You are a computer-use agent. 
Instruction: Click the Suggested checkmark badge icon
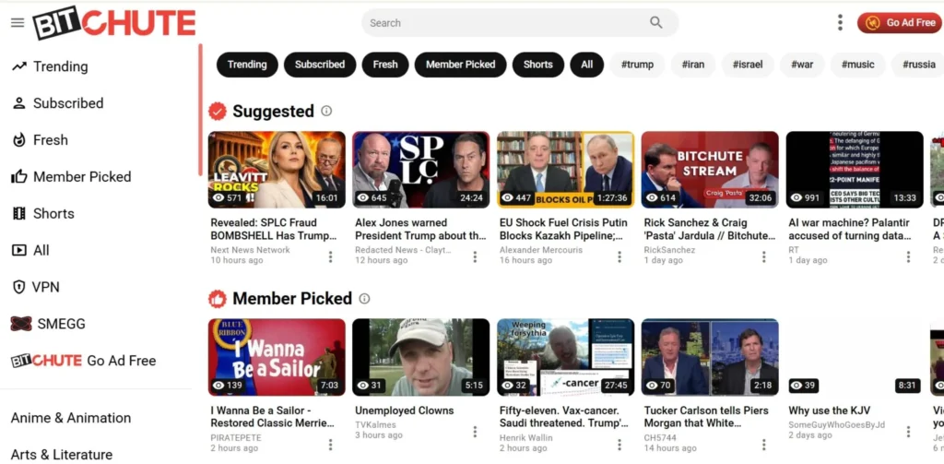(x=218, y=111)
